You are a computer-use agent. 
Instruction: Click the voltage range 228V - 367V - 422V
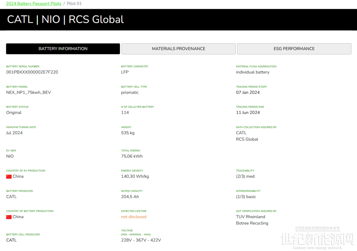(x=141, y=240)
